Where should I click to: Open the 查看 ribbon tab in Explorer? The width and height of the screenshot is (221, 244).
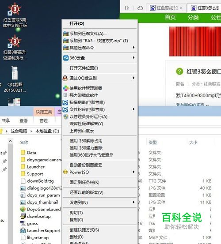click(24, 120)
